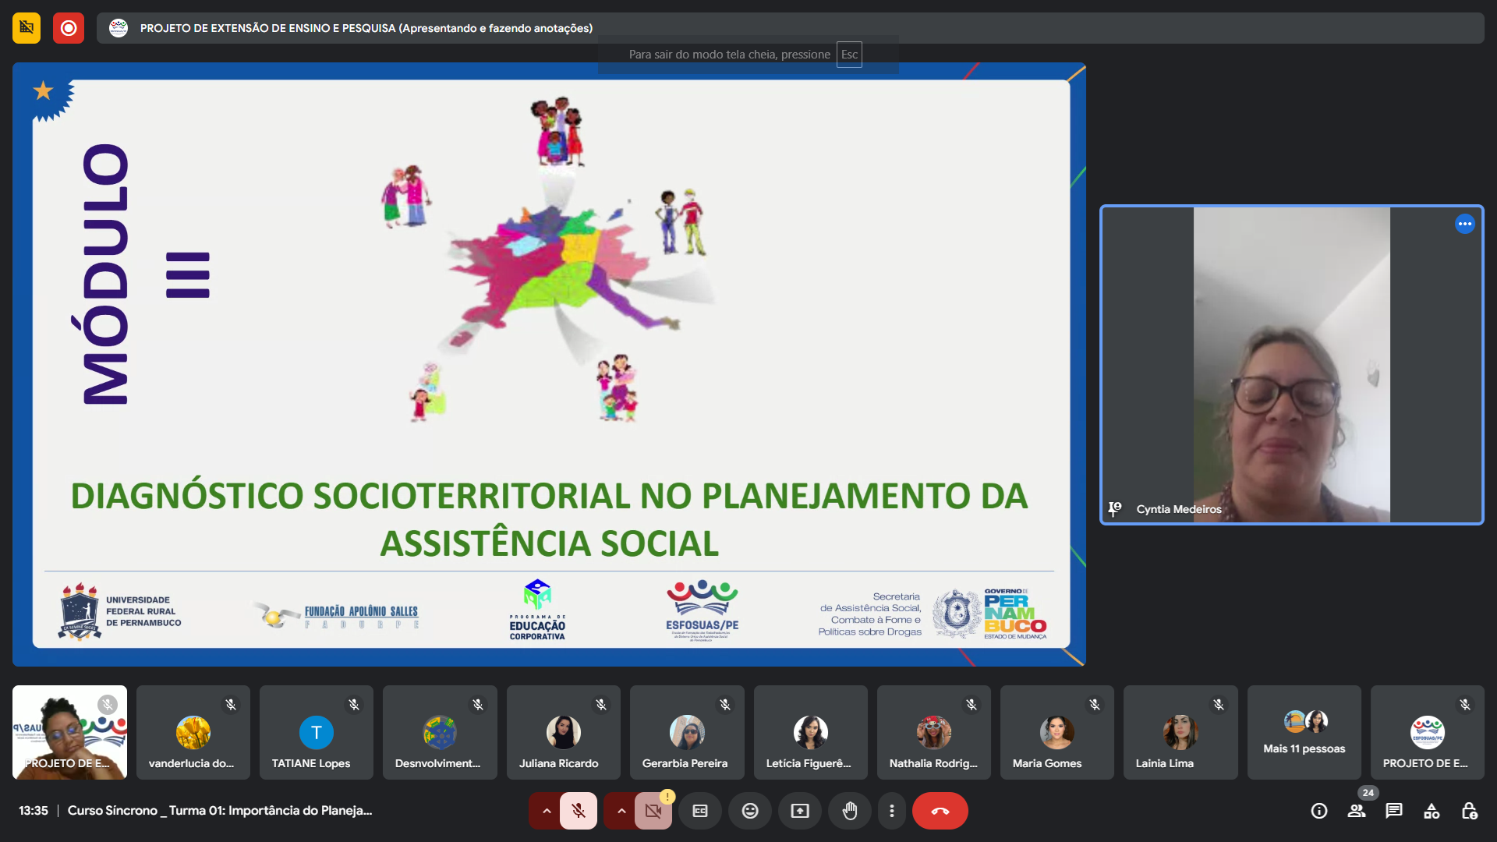1497x842 pixels.
Task: Open host controls lock icon
Action: coord(1469,811)
